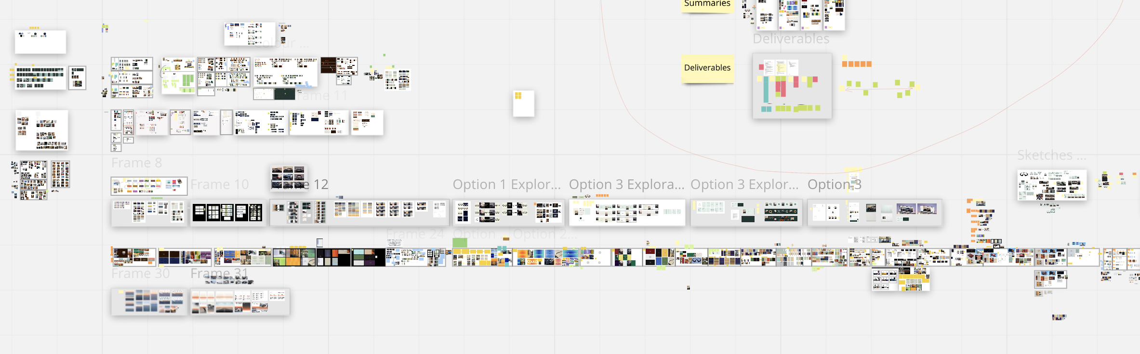Click the Deliverables frame title
Viewport: 1140px width, 354px height.
[791, 39]
